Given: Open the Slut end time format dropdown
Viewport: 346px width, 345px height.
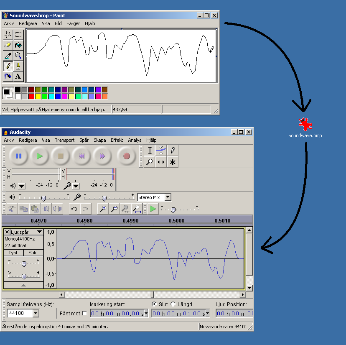Looking at the screenshot, I should pos(207,314).
